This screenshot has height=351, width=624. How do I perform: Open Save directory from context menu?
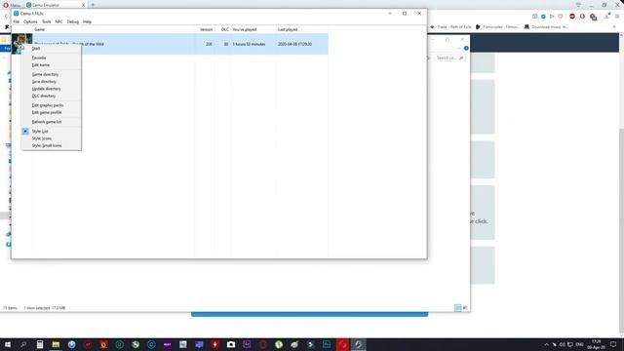(x=52, y=82)
